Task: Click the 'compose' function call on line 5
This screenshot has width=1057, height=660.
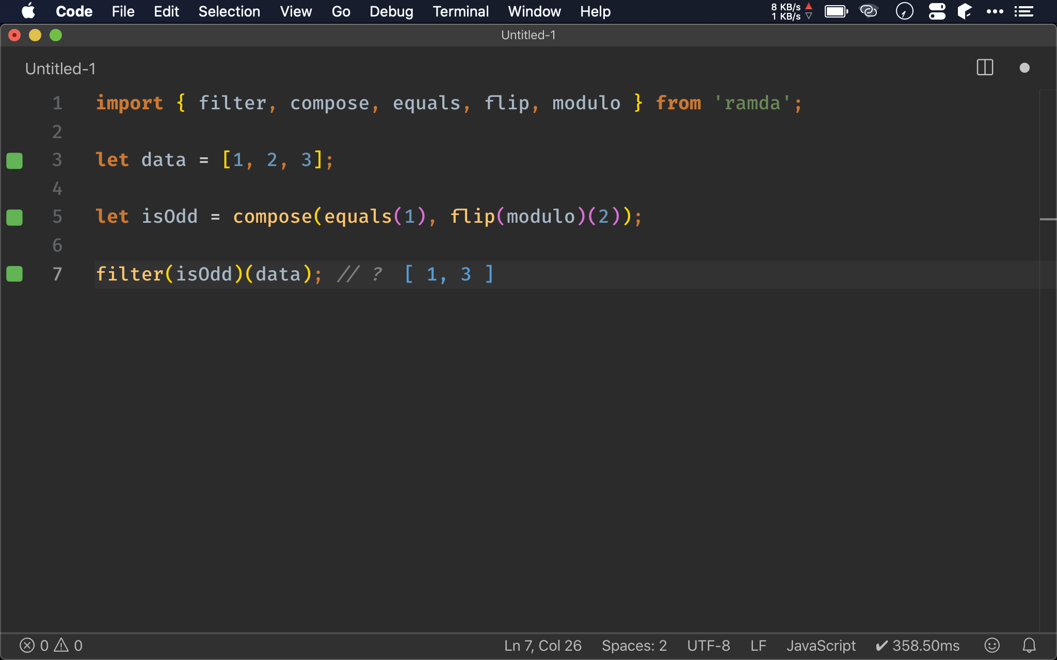Action: tap(273, 217)
